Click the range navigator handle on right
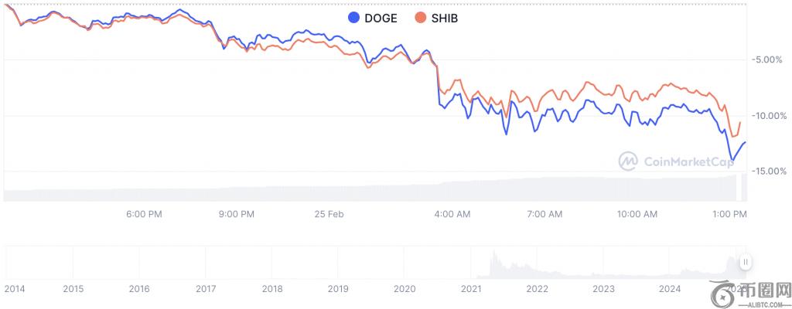 [x=746, y=263]
